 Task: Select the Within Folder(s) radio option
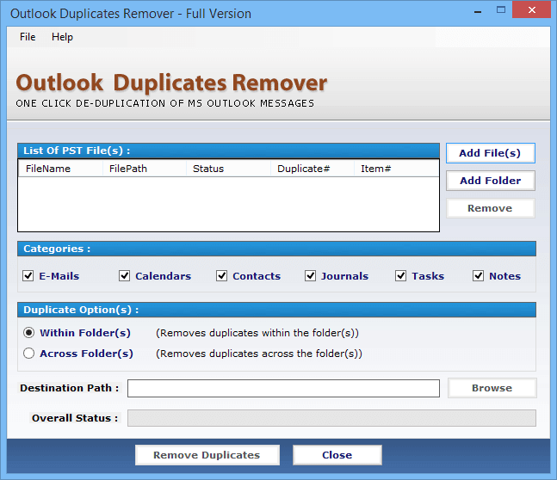click(28, 333)
